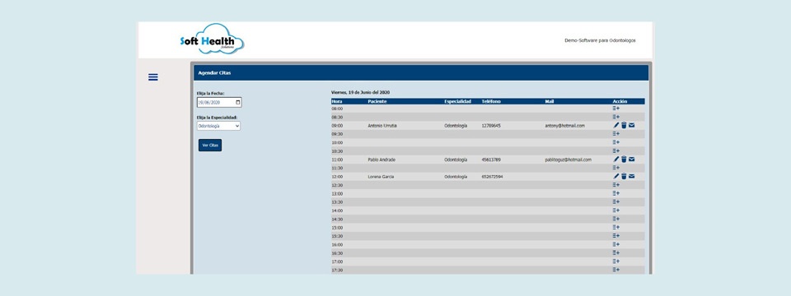Image resolution: width=791 pixels, height=296 pixels.
Task: Add an appointment at 10:30
Action: click(x=616, y=151)
